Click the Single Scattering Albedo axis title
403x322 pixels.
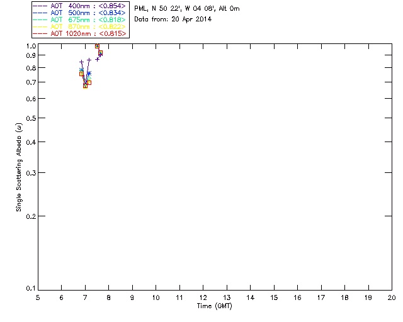[19, 167]
